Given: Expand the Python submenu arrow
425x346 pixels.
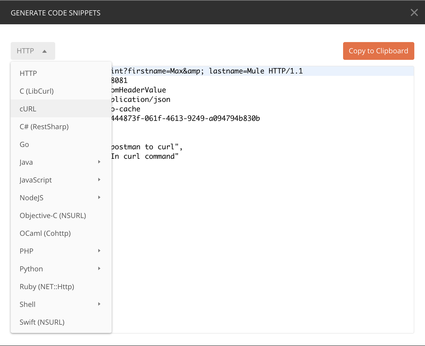Looking at the screenshot, I should (99, 269).
